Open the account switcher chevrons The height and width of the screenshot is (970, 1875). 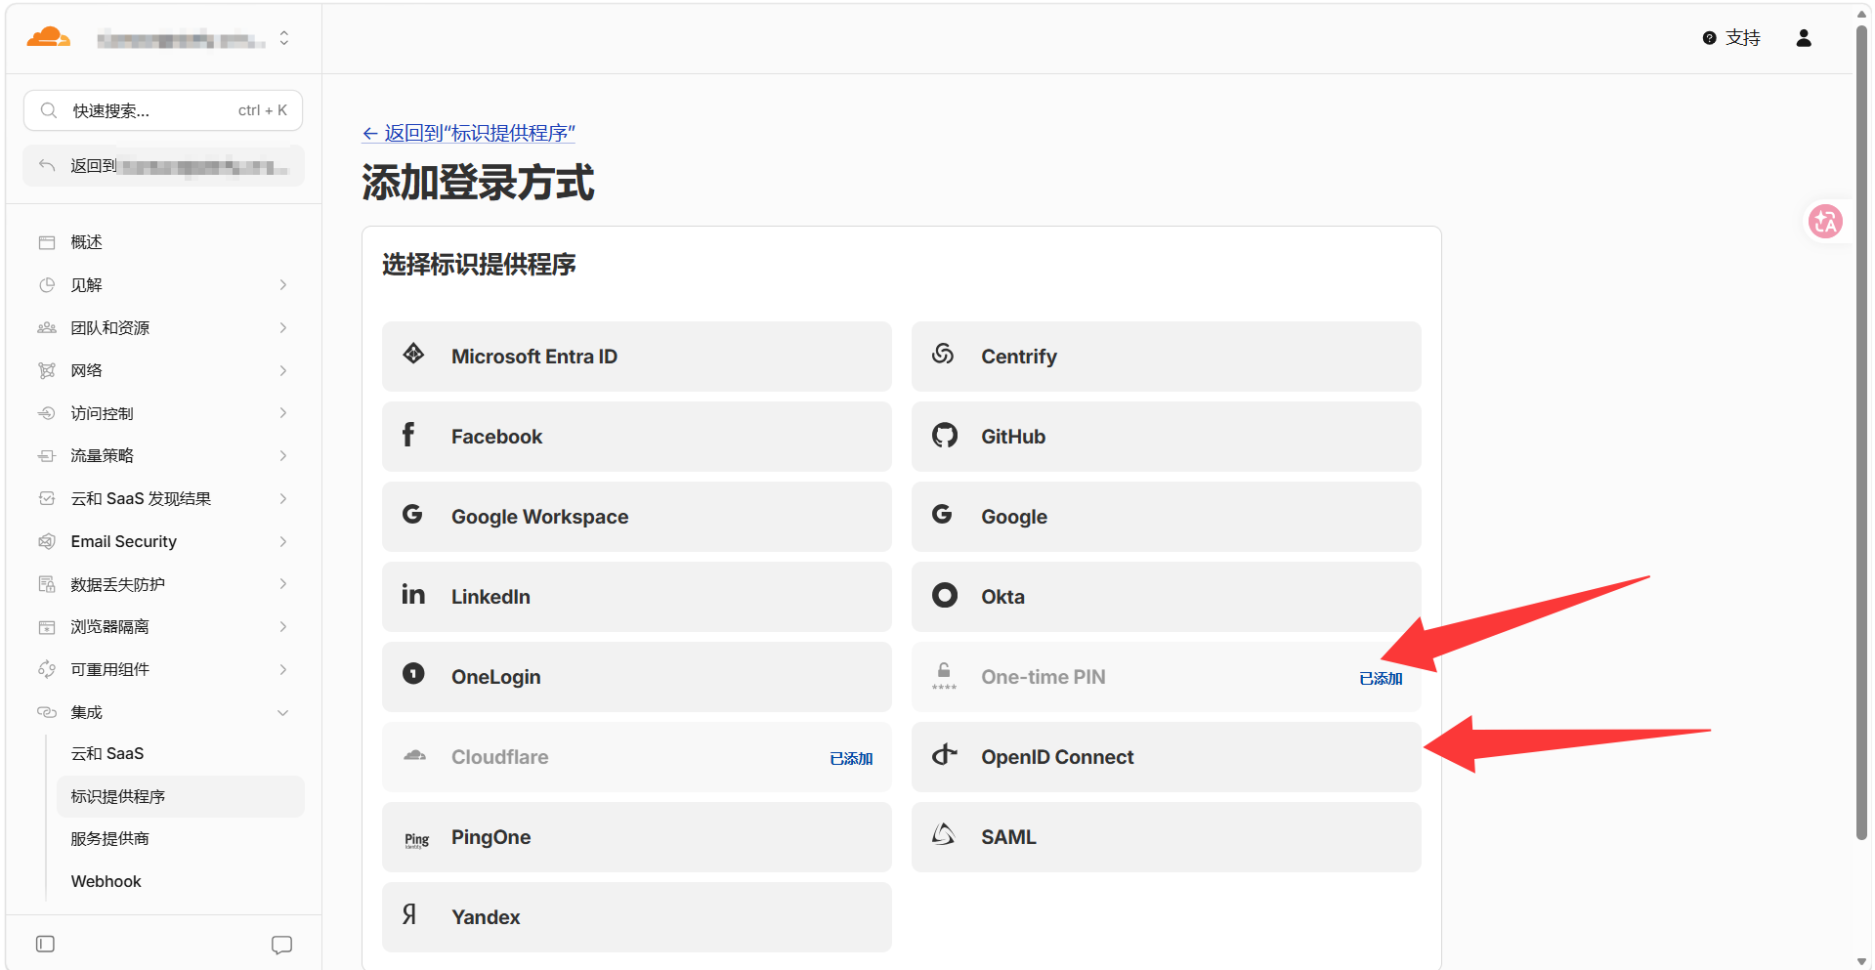pyautogui.click(x=284, y=38)
